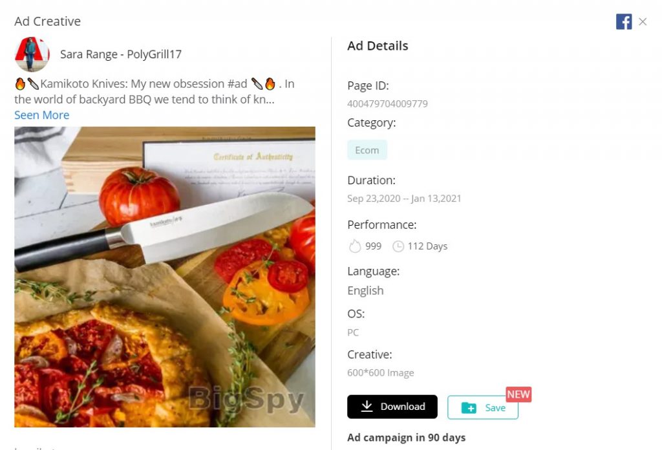
Task: Download the ad creative
Action: click(392, 407)
